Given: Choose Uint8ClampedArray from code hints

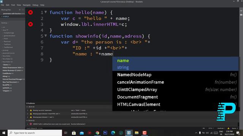Looking at the screenshot, I should [175, 90].
